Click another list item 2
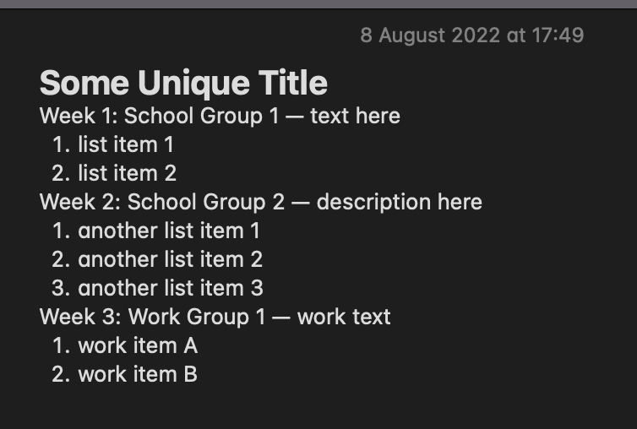This screenshot has height=429, width=637. pos(170,259)
